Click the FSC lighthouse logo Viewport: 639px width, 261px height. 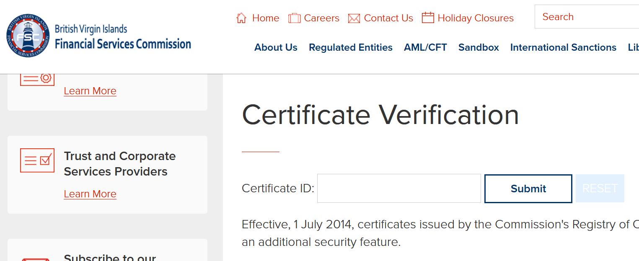point(28,36)
